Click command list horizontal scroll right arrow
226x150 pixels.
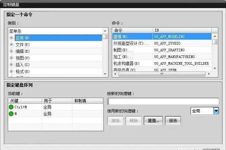click(209, 74)
